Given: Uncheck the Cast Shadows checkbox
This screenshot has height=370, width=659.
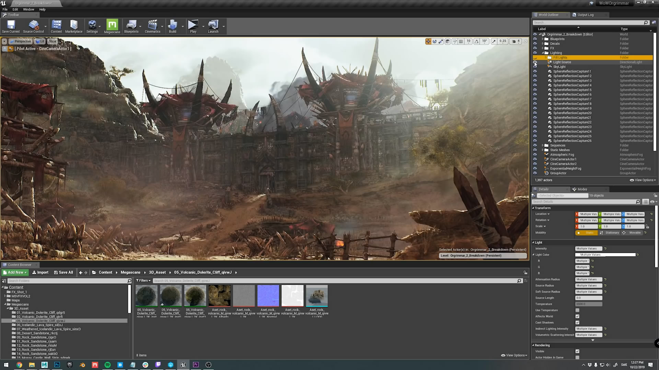Looking at the screenshot, I should tap(577, 322).
